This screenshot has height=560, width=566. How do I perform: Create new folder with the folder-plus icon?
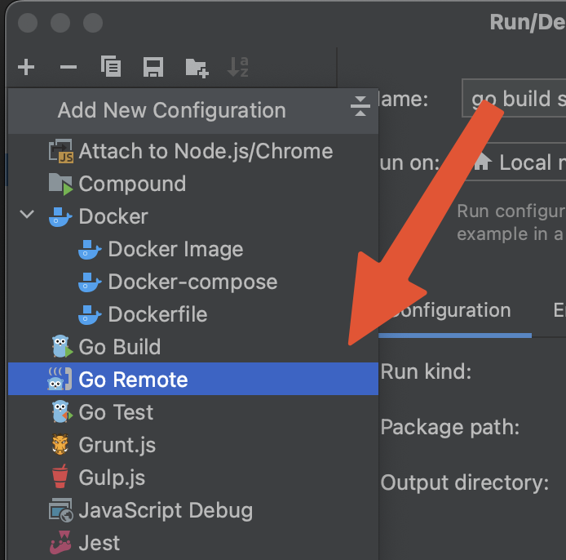pyautogui.click(x=197, y=68)
